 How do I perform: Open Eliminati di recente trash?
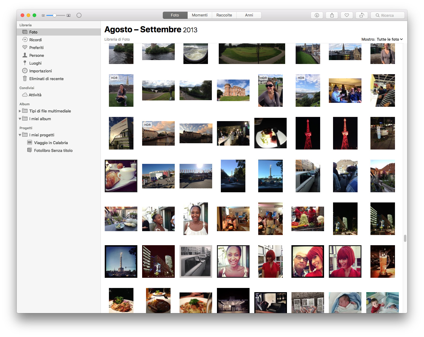(x=46, y=79)
